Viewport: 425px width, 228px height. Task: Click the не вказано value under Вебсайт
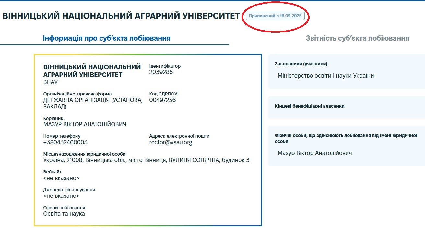(x=61, y=178)
